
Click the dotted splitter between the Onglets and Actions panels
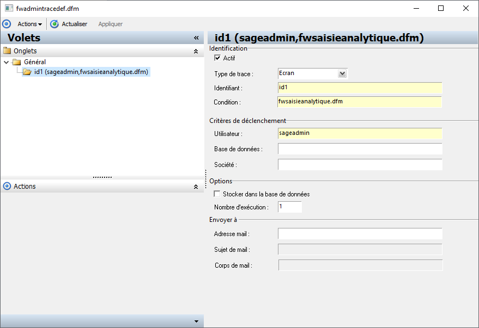pos(102,177)
